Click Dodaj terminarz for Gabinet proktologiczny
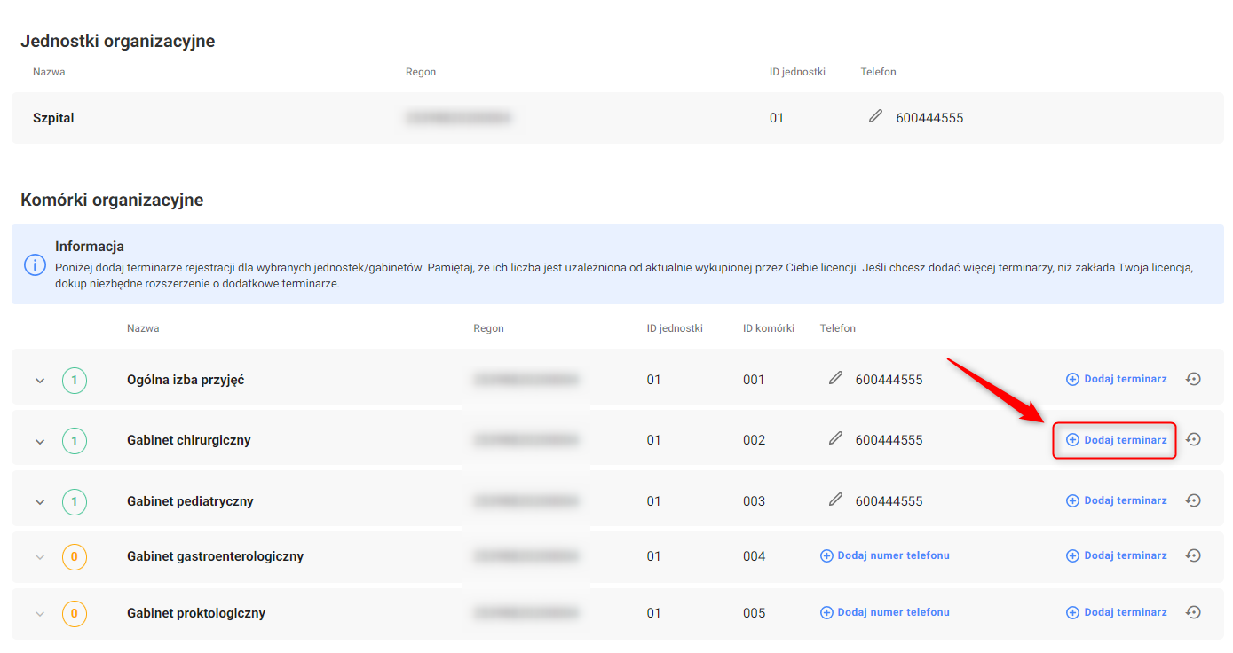1233x653 pixels. coord(1116,612)
